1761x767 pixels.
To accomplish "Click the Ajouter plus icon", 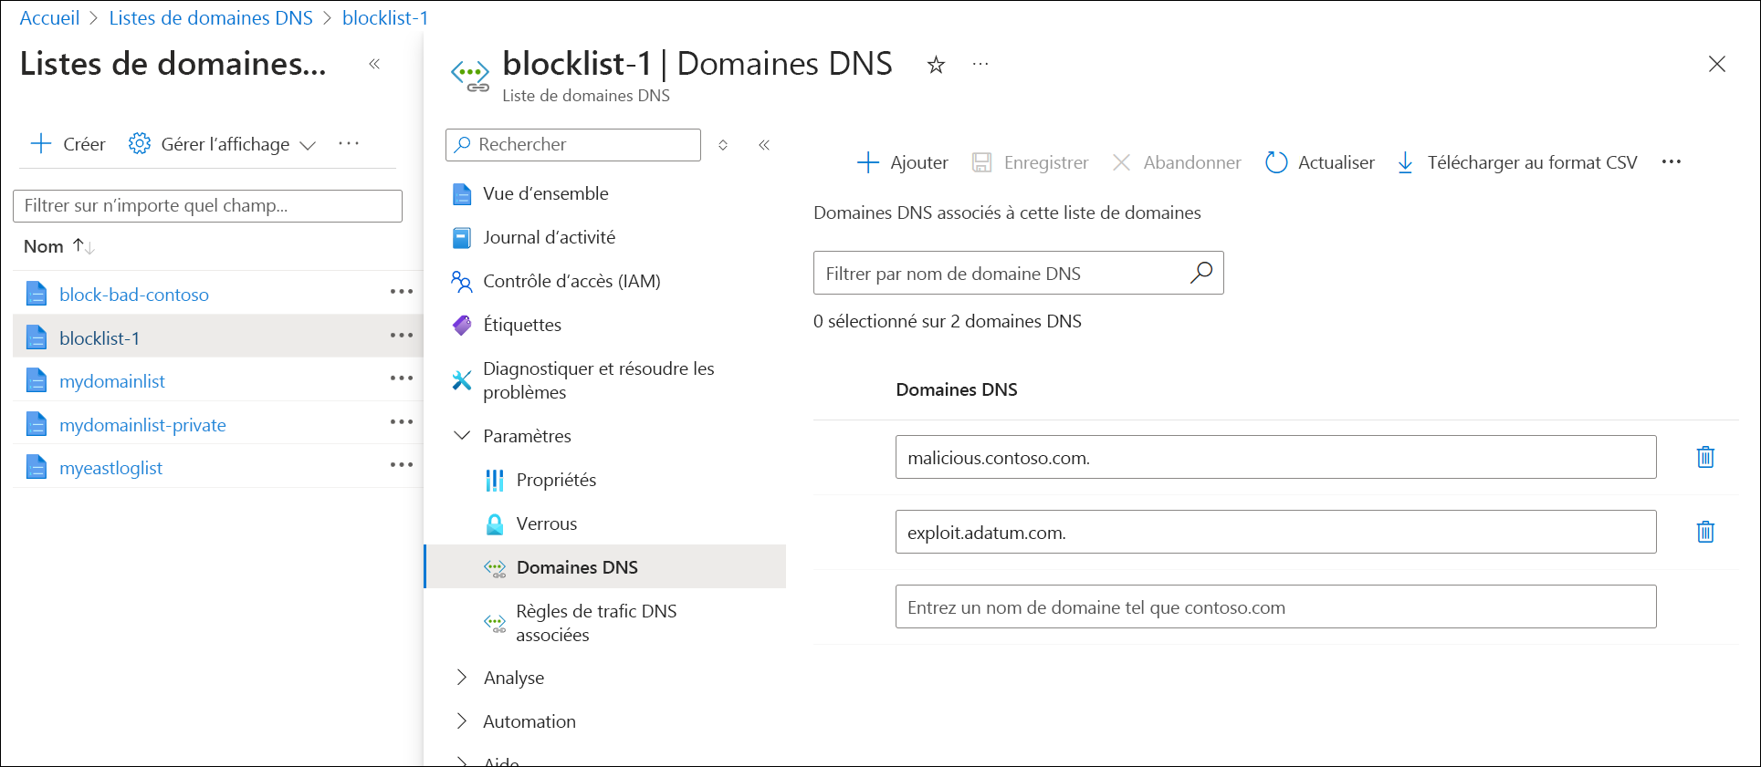I will 868,162.
